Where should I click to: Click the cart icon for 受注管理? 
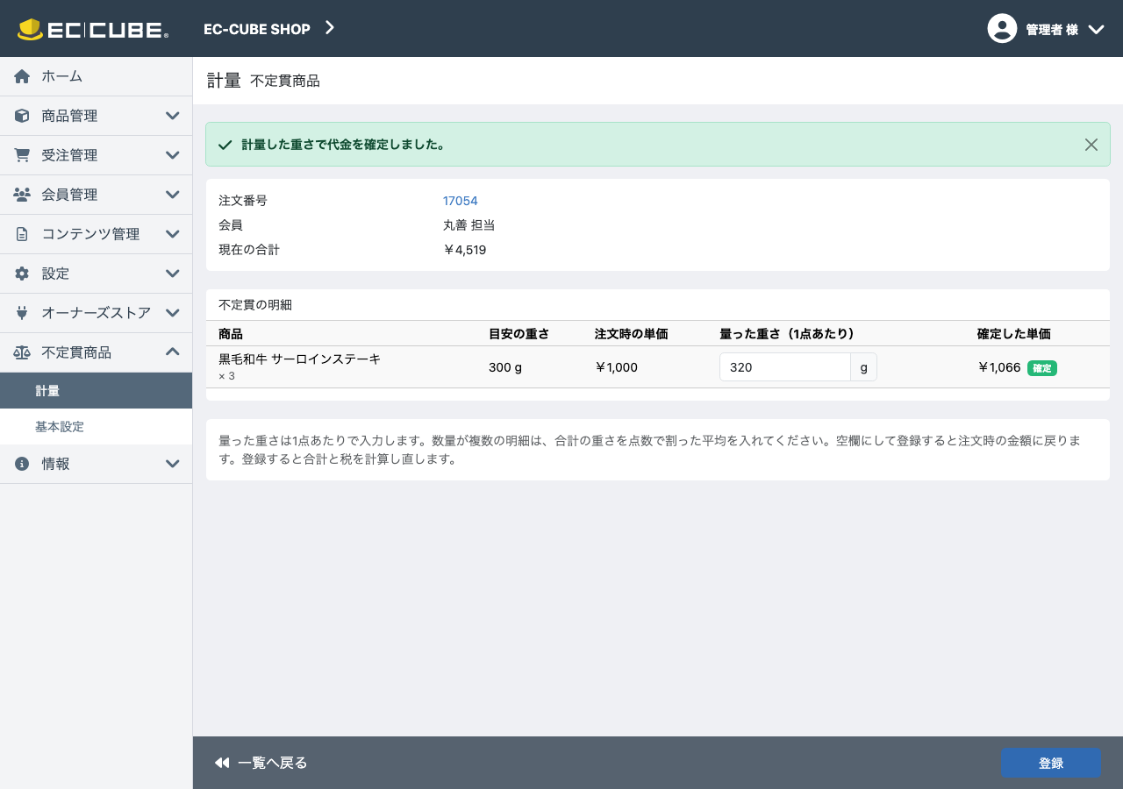(x=22, y=155)
